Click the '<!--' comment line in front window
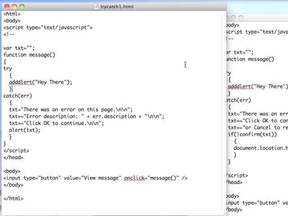 coord(9,34)
